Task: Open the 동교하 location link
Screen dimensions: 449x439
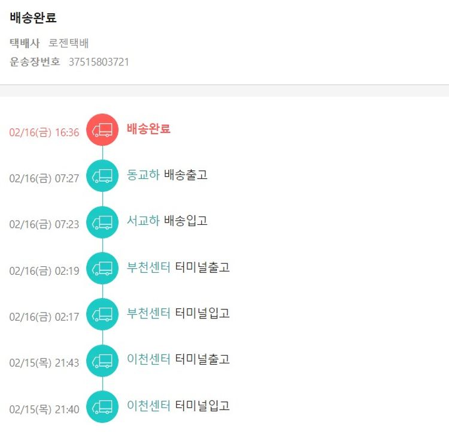Action: coord(143,175)
